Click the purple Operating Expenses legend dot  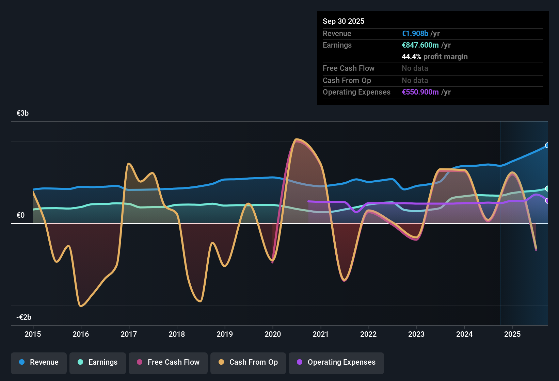(299, 362)
